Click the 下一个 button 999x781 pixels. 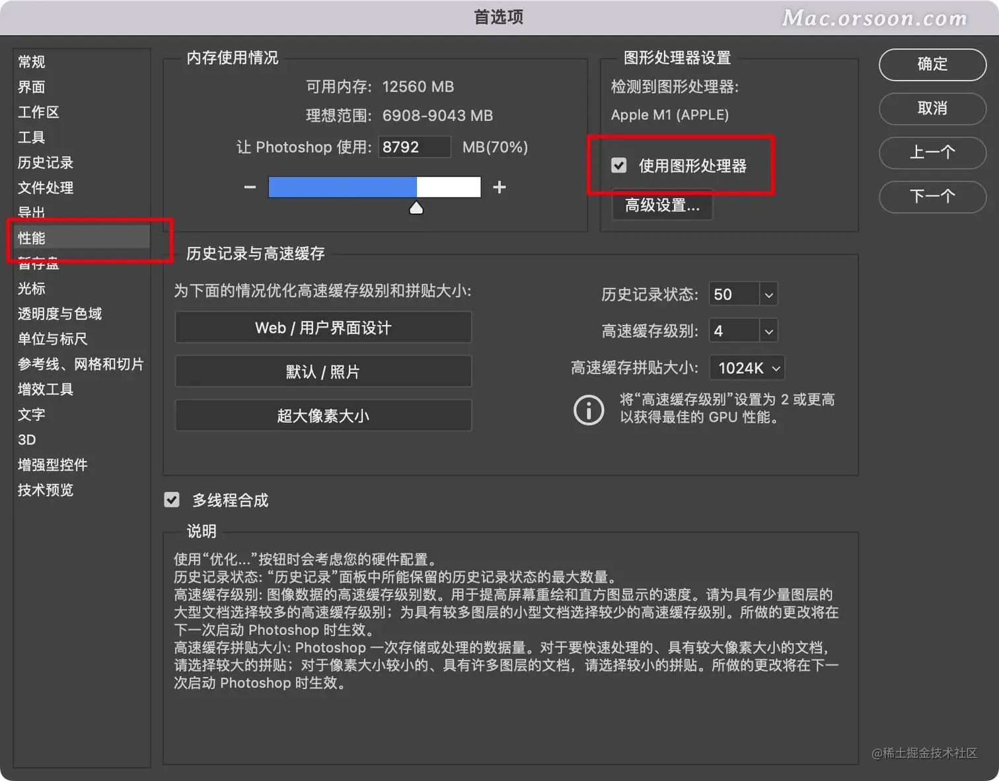click(x=932, y=196)
